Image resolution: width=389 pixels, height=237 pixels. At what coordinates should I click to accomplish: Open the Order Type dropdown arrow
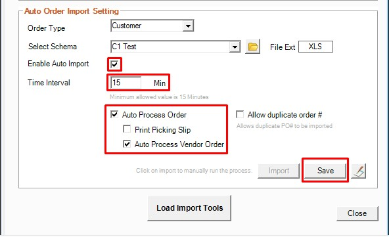188,26
